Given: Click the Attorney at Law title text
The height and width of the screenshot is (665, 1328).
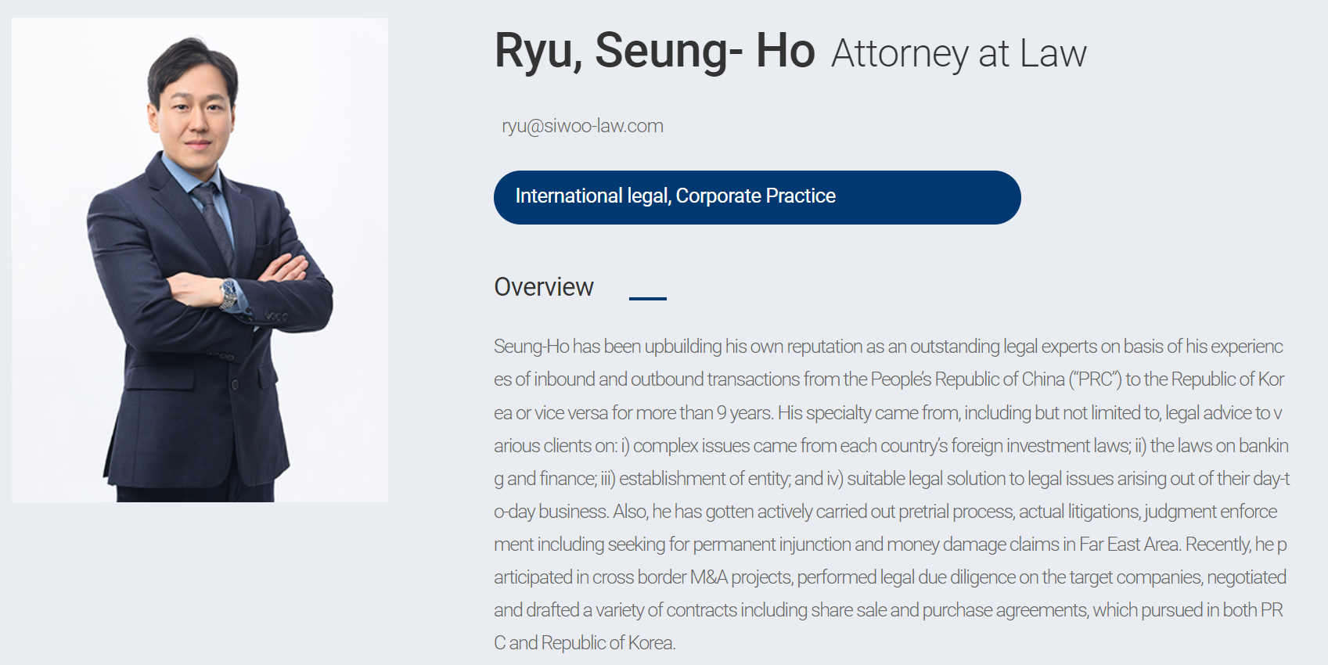Looking at the screenshot, I should point(959,54).
